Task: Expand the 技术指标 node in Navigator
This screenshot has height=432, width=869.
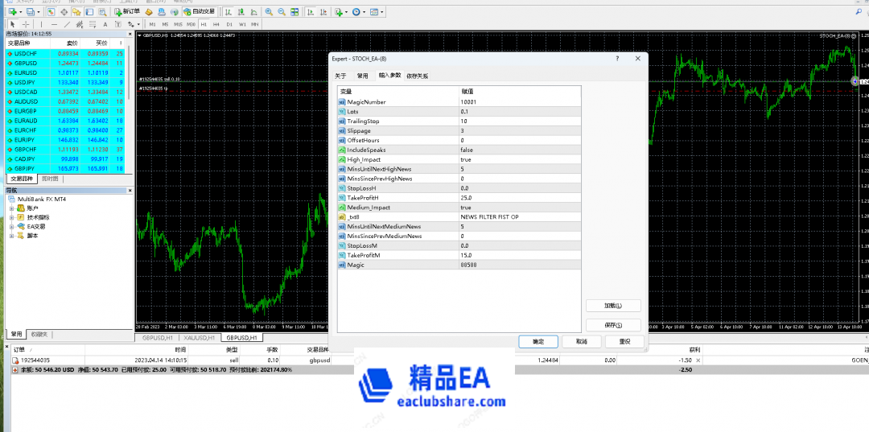Action: pyautogui.click(x=11, y=218)
